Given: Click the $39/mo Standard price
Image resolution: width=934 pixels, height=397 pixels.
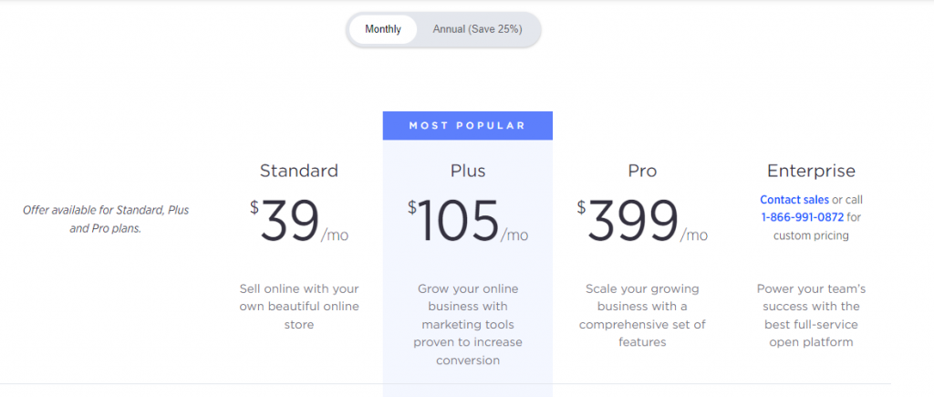Looking at the screenshot, I should 290,222.
